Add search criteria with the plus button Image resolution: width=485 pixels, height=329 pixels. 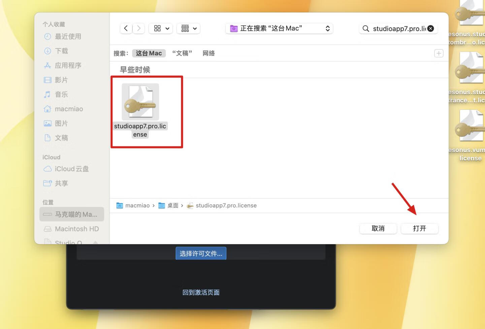439,53
